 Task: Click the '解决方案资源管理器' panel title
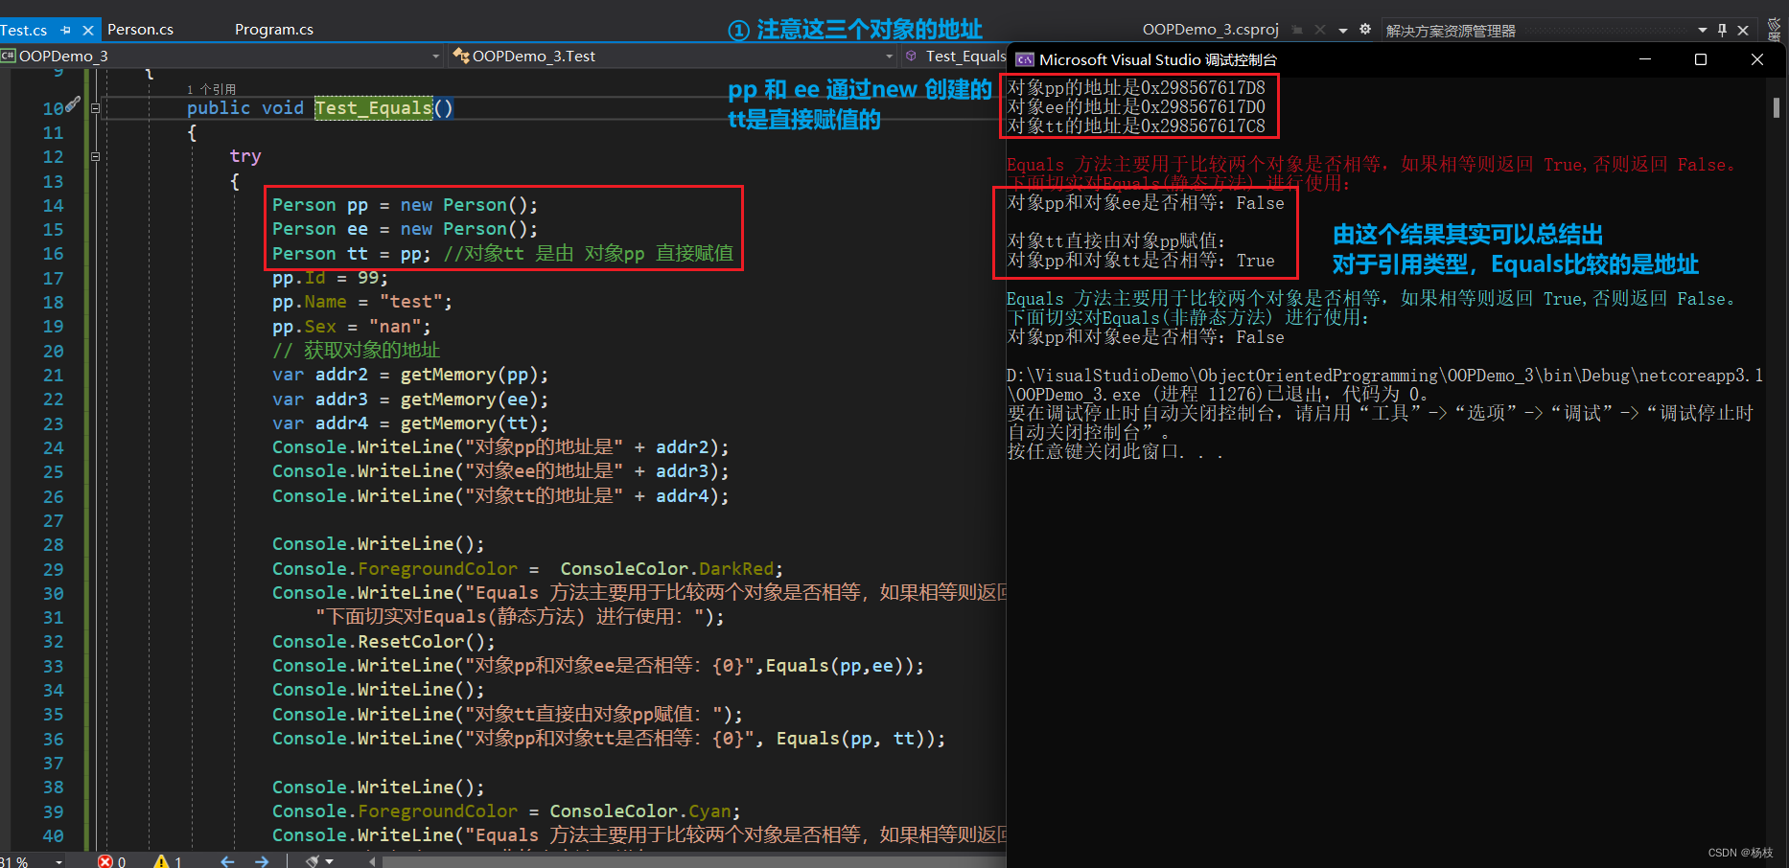[x=1451, y=31]
